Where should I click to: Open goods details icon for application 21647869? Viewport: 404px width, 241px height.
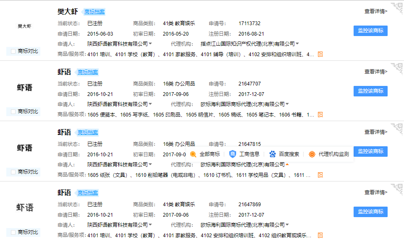coord(320,235)
